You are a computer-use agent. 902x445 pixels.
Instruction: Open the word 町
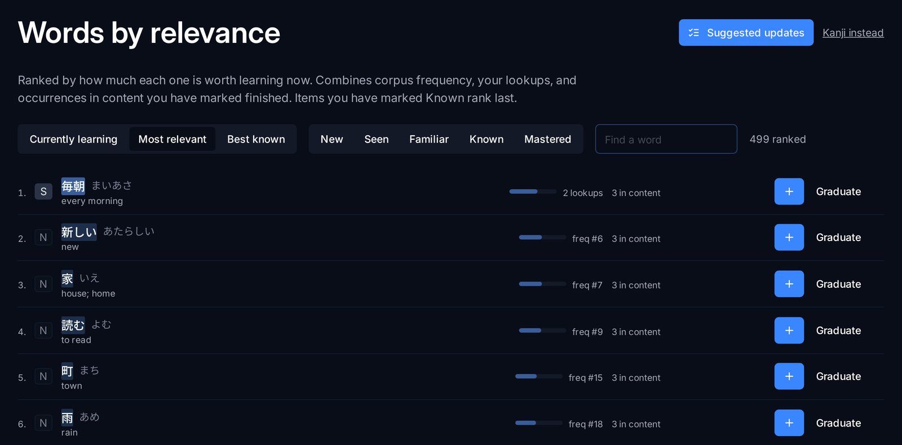(67, 371)
